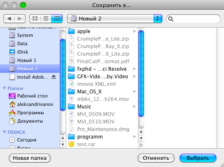This screenshot has height=167, width=224.
Task: Open programm folder
Action: coord(102,137)
